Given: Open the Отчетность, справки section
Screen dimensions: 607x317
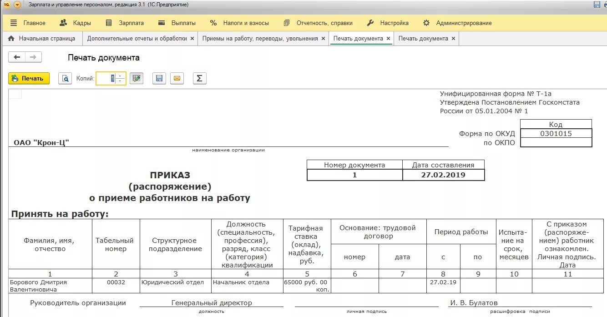Looking at the screenshot, I should [318, 23].
